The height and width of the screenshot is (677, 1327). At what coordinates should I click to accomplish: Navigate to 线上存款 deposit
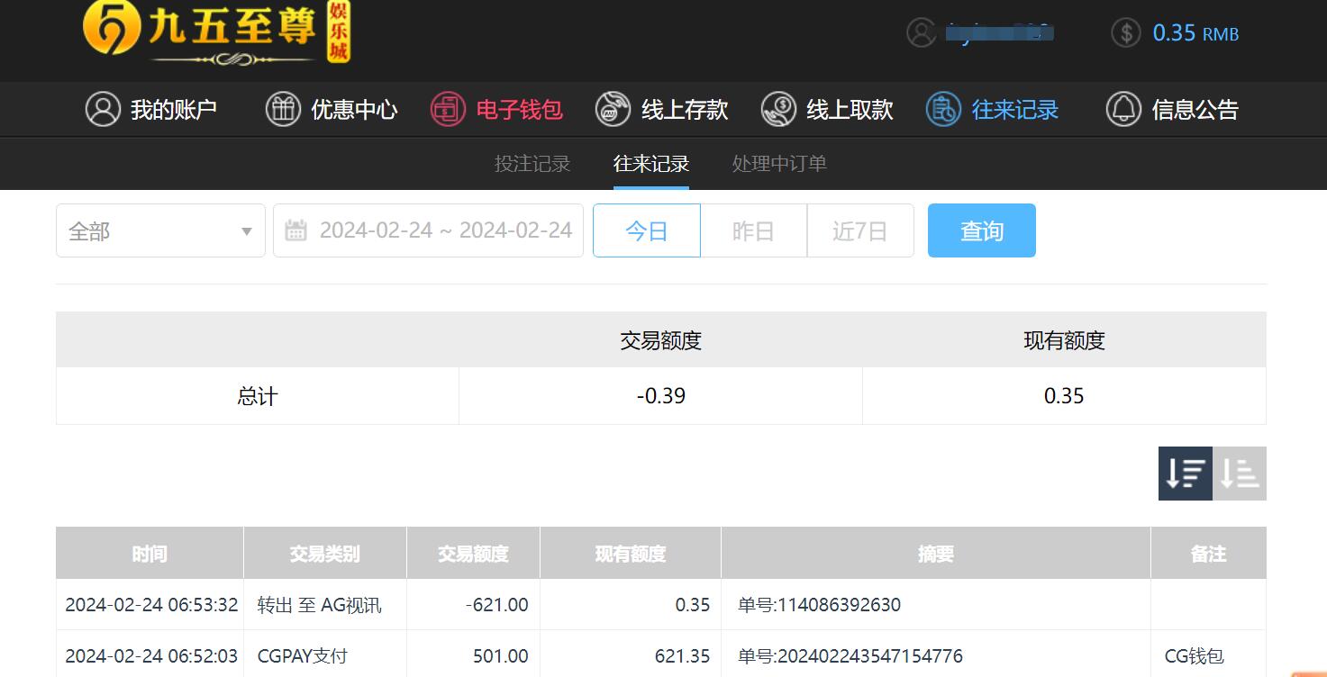pos(661,110)
